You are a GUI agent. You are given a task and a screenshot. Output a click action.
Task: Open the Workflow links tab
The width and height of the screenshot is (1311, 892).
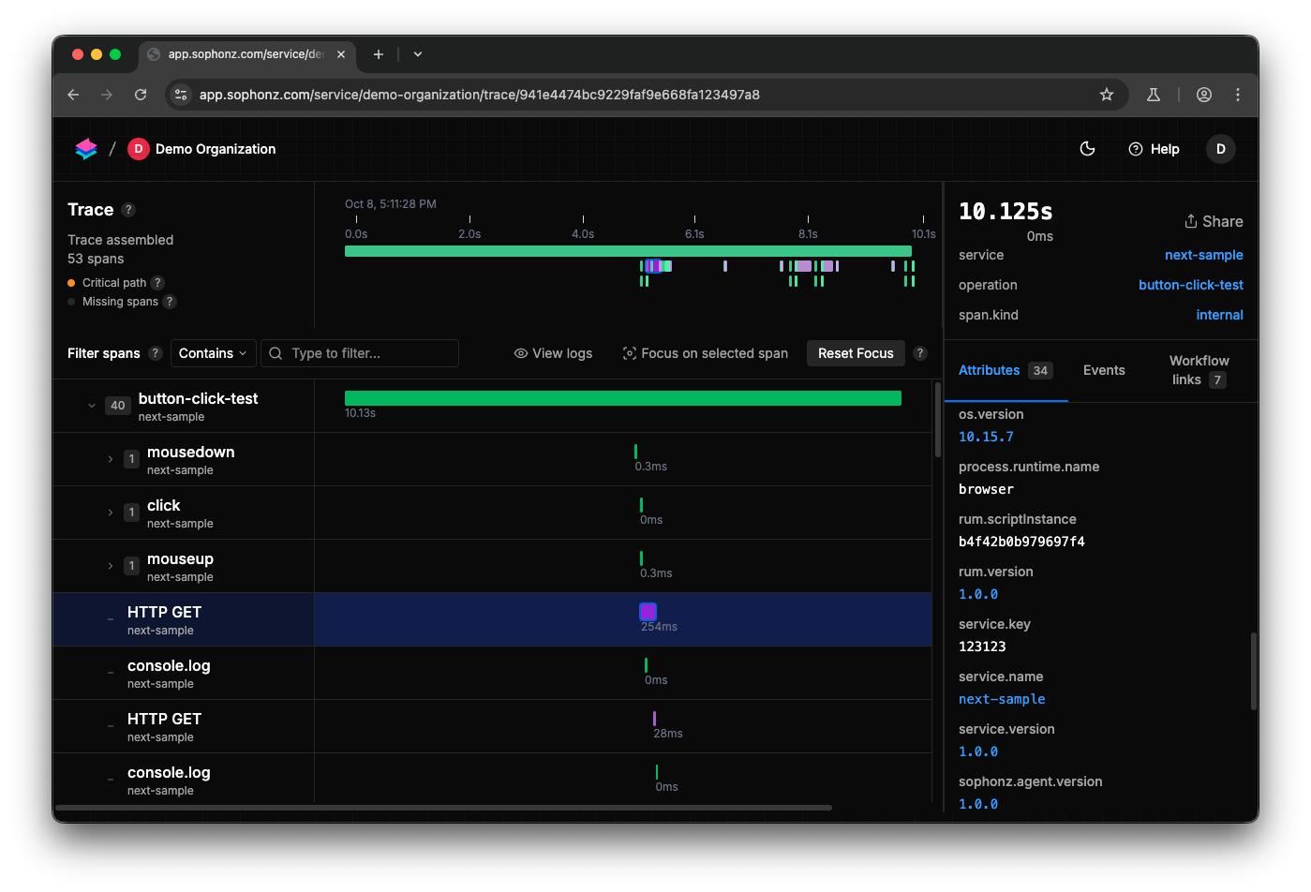(1199, 370)
